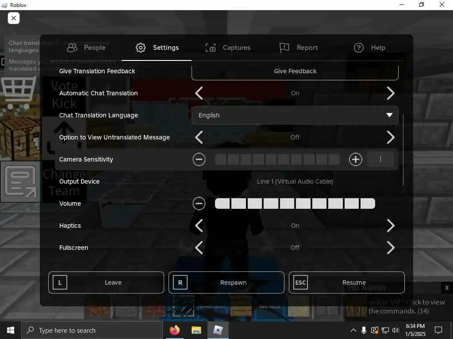Open the shopping cart shop icon

[19, 93]
